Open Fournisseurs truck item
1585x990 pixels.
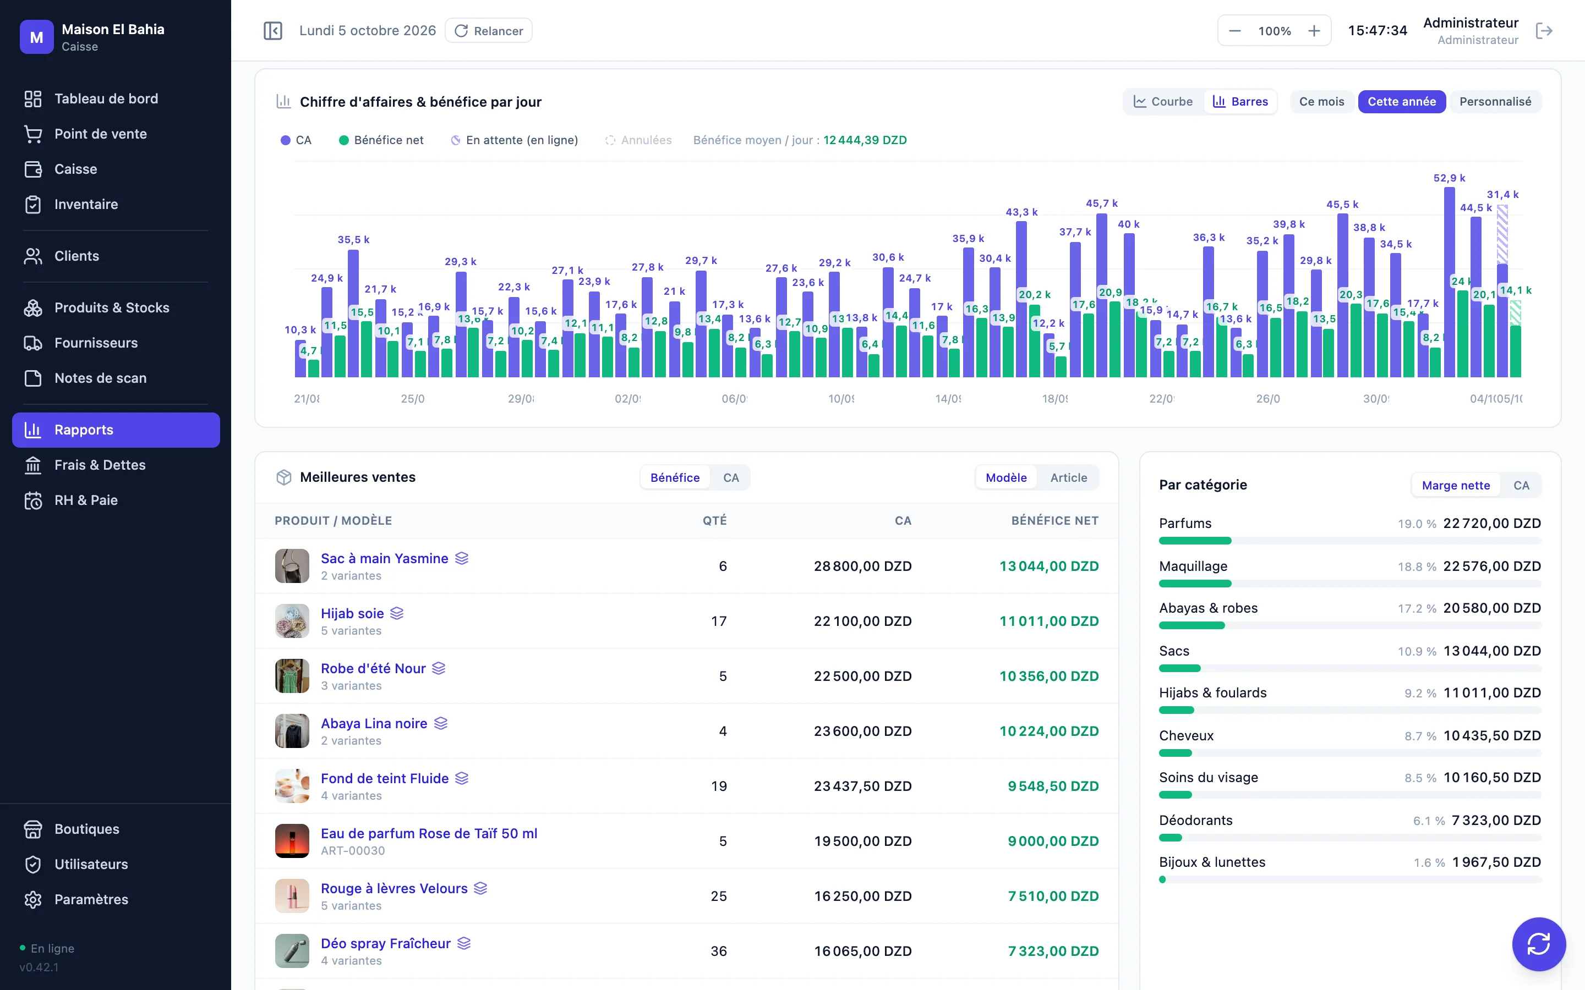[116, 343]
